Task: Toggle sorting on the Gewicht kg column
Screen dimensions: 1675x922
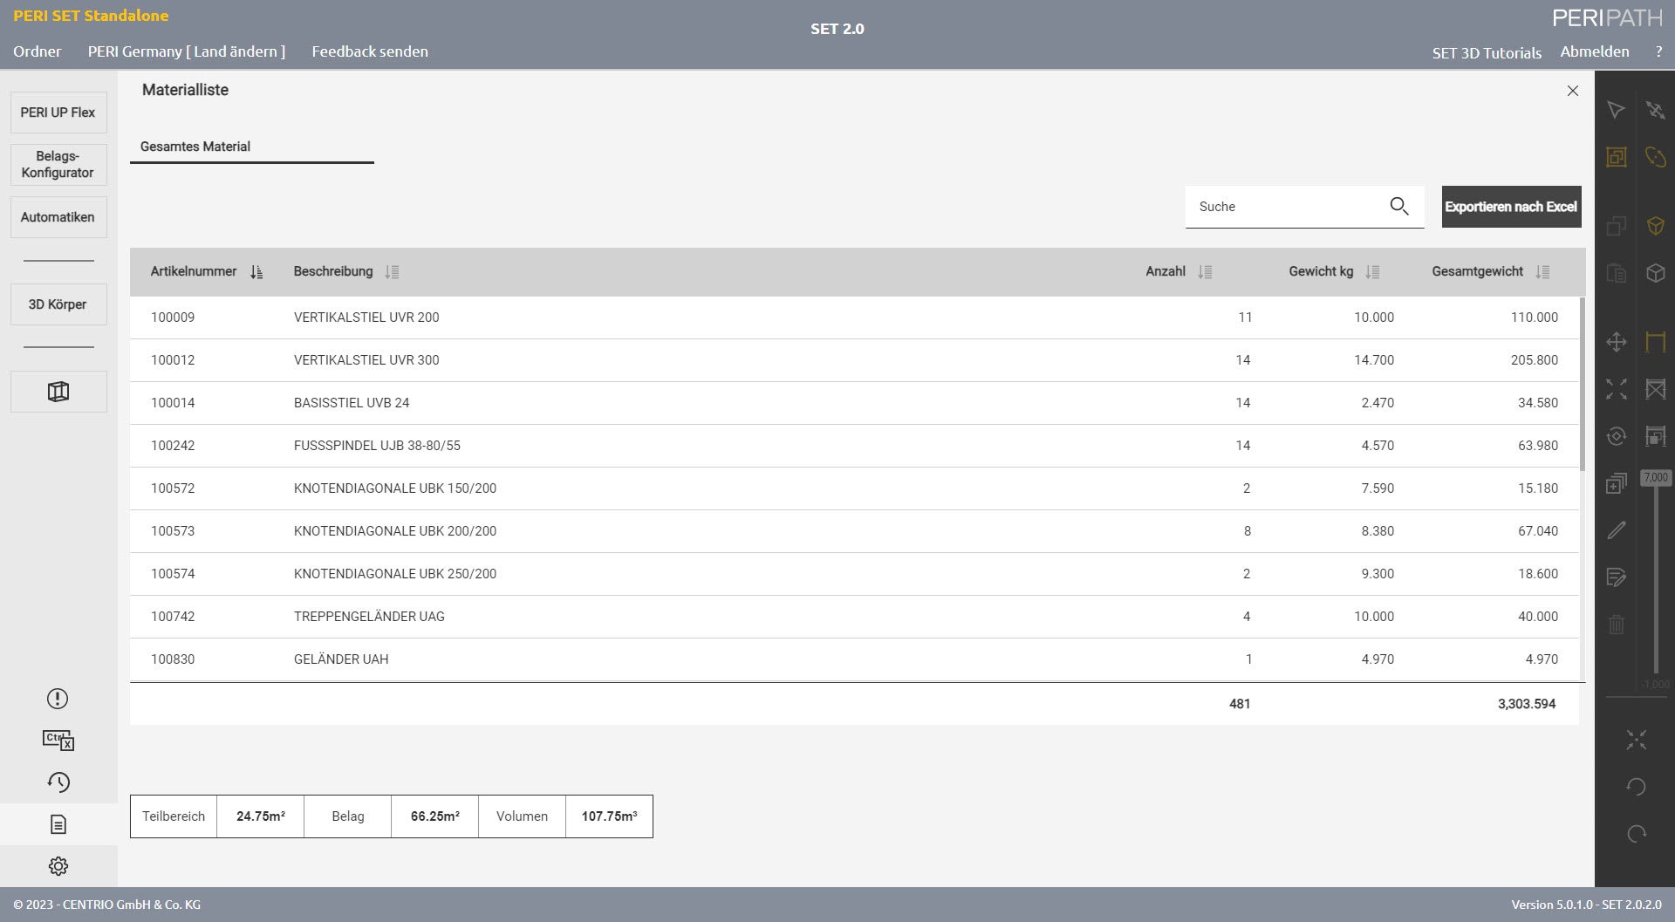Action: pos(1371,271)
